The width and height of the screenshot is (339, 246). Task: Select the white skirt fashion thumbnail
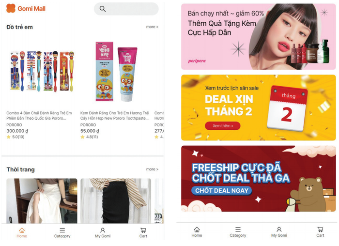(x=42, y=201)
